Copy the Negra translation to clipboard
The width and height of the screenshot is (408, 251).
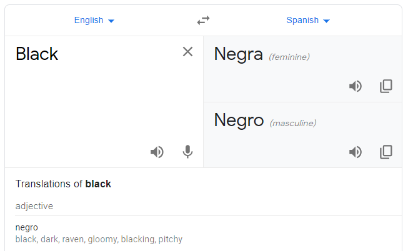pos(386,86)
